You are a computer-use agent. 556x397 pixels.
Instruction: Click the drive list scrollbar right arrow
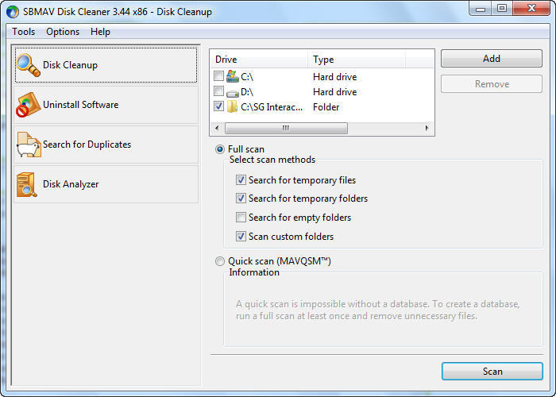point(427,128)
